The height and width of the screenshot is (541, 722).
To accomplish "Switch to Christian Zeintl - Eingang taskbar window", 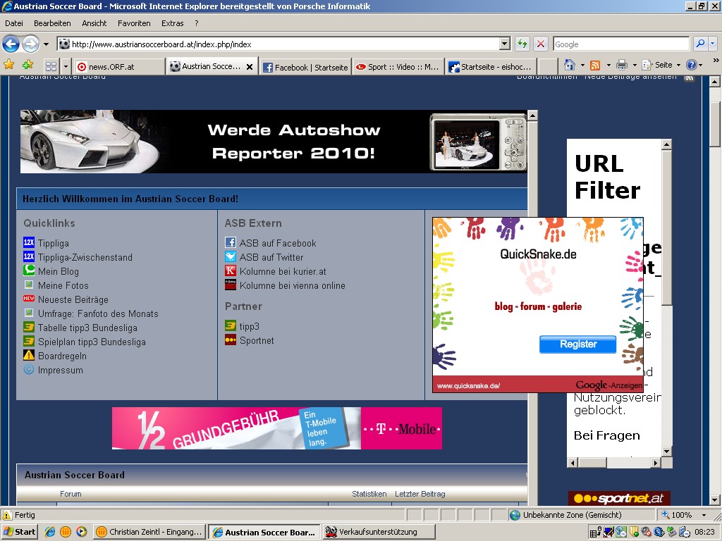I will (x=149, y=532).
